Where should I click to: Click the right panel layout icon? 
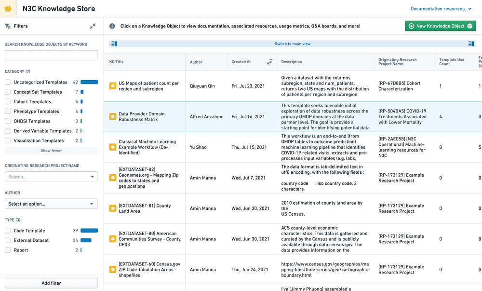click(x=471, y=44)
